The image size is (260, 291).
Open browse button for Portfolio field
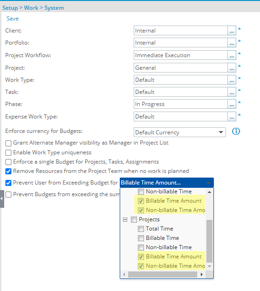tap(232, 43)
